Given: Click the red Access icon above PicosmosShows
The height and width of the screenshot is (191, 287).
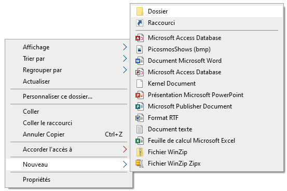Looking at the screenshot, I should pyautogui.click(x=140, y=38).
